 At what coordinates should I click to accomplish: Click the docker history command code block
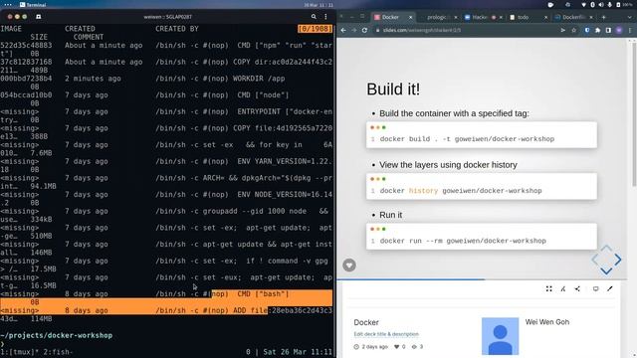point(482,186)
